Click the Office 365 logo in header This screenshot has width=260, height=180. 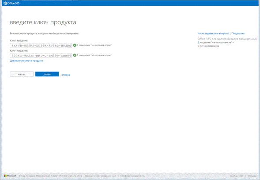pyautogui.click(x=11, y=3)
